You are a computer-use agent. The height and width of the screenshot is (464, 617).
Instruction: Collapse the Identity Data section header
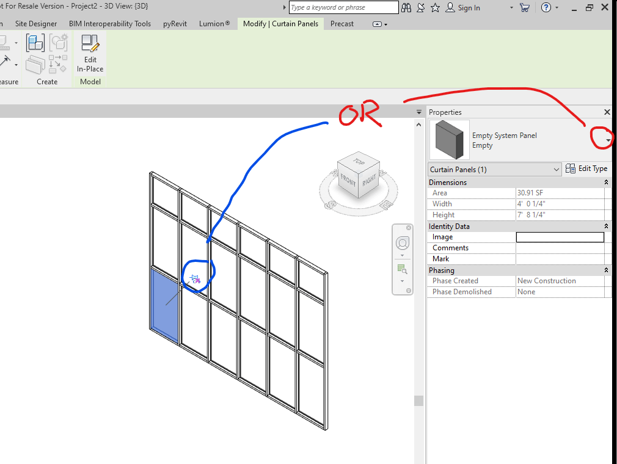[x=605, y=225]
